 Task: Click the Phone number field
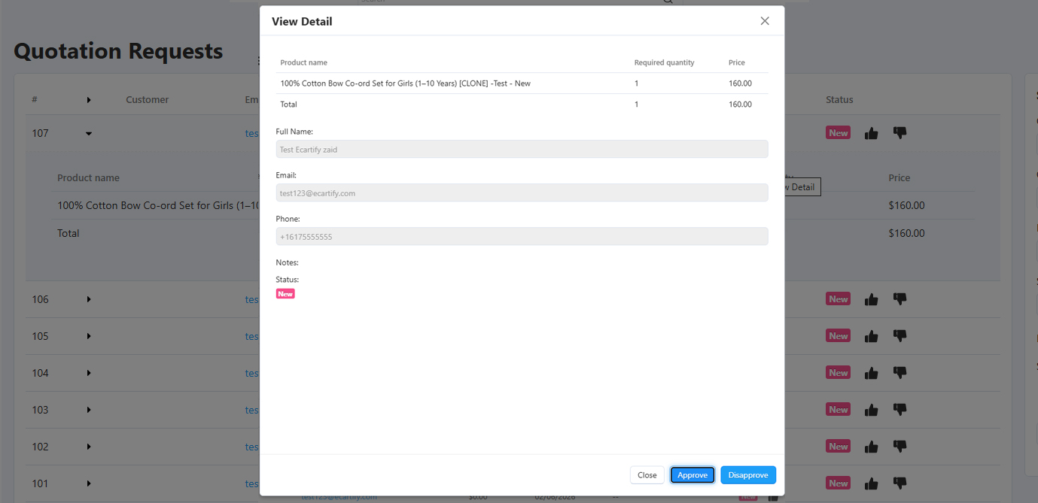[x=522, y=237]
